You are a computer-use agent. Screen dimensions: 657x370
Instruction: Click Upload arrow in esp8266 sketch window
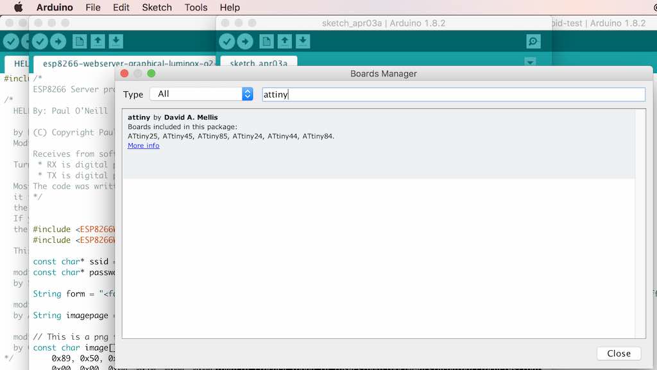click(x=58, y=41)
